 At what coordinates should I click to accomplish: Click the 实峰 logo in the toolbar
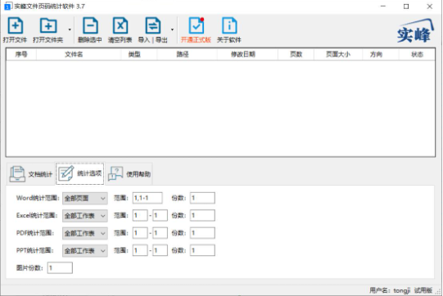tap(414, 31)
